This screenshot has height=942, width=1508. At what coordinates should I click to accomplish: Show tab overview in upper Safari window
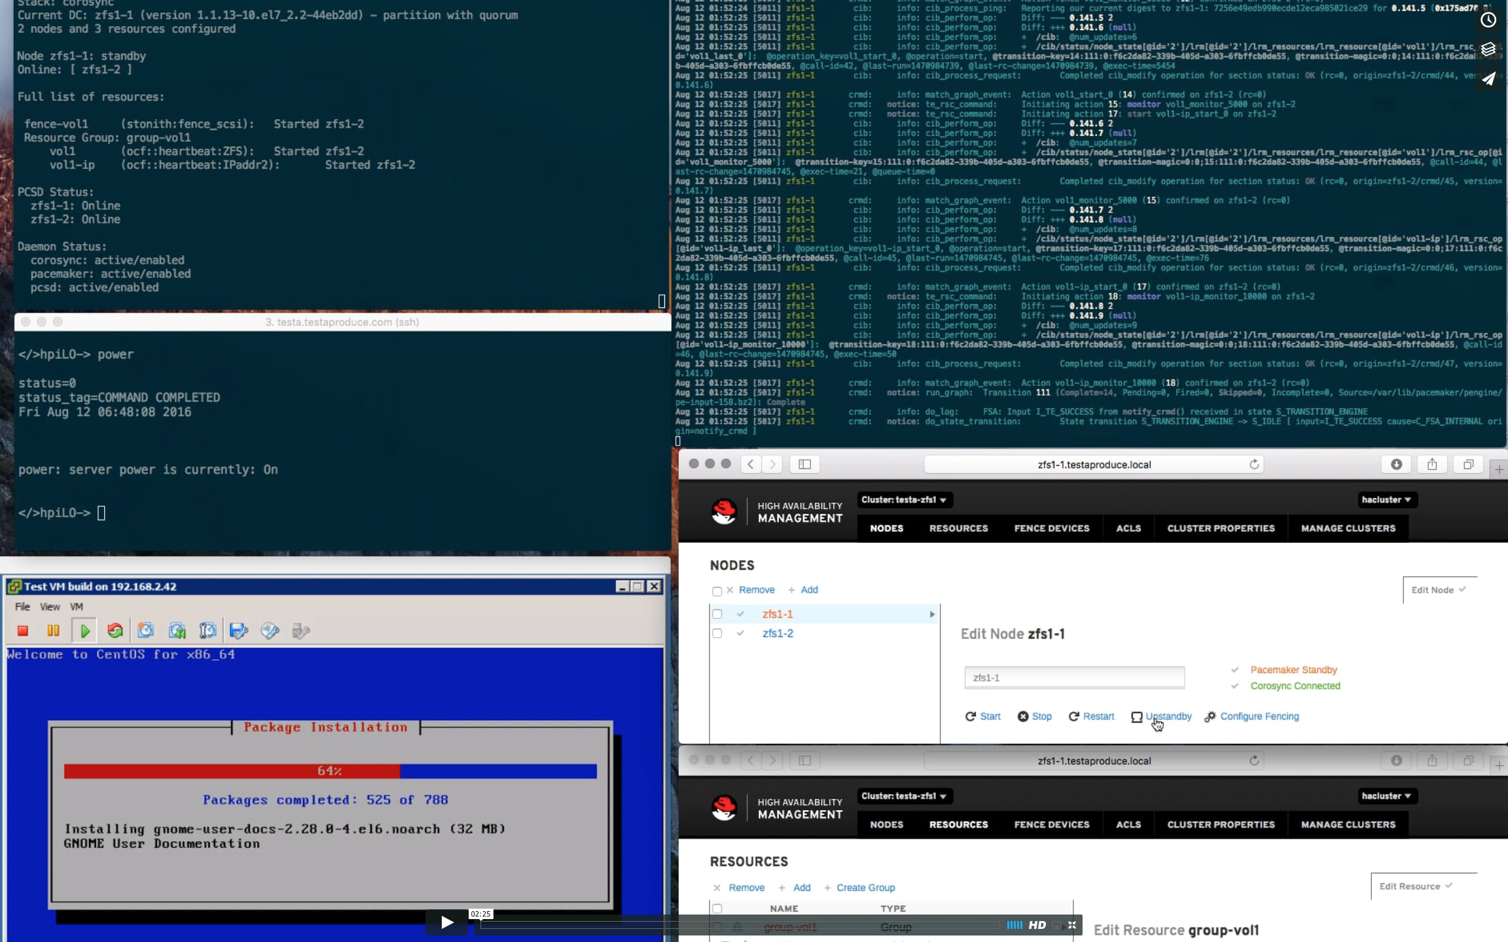1468,464
